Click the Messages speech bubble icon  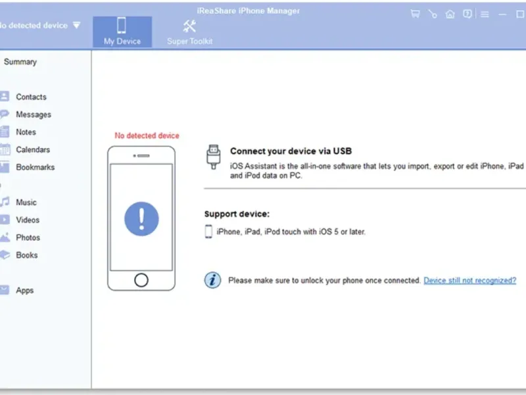tap(5, 114)
